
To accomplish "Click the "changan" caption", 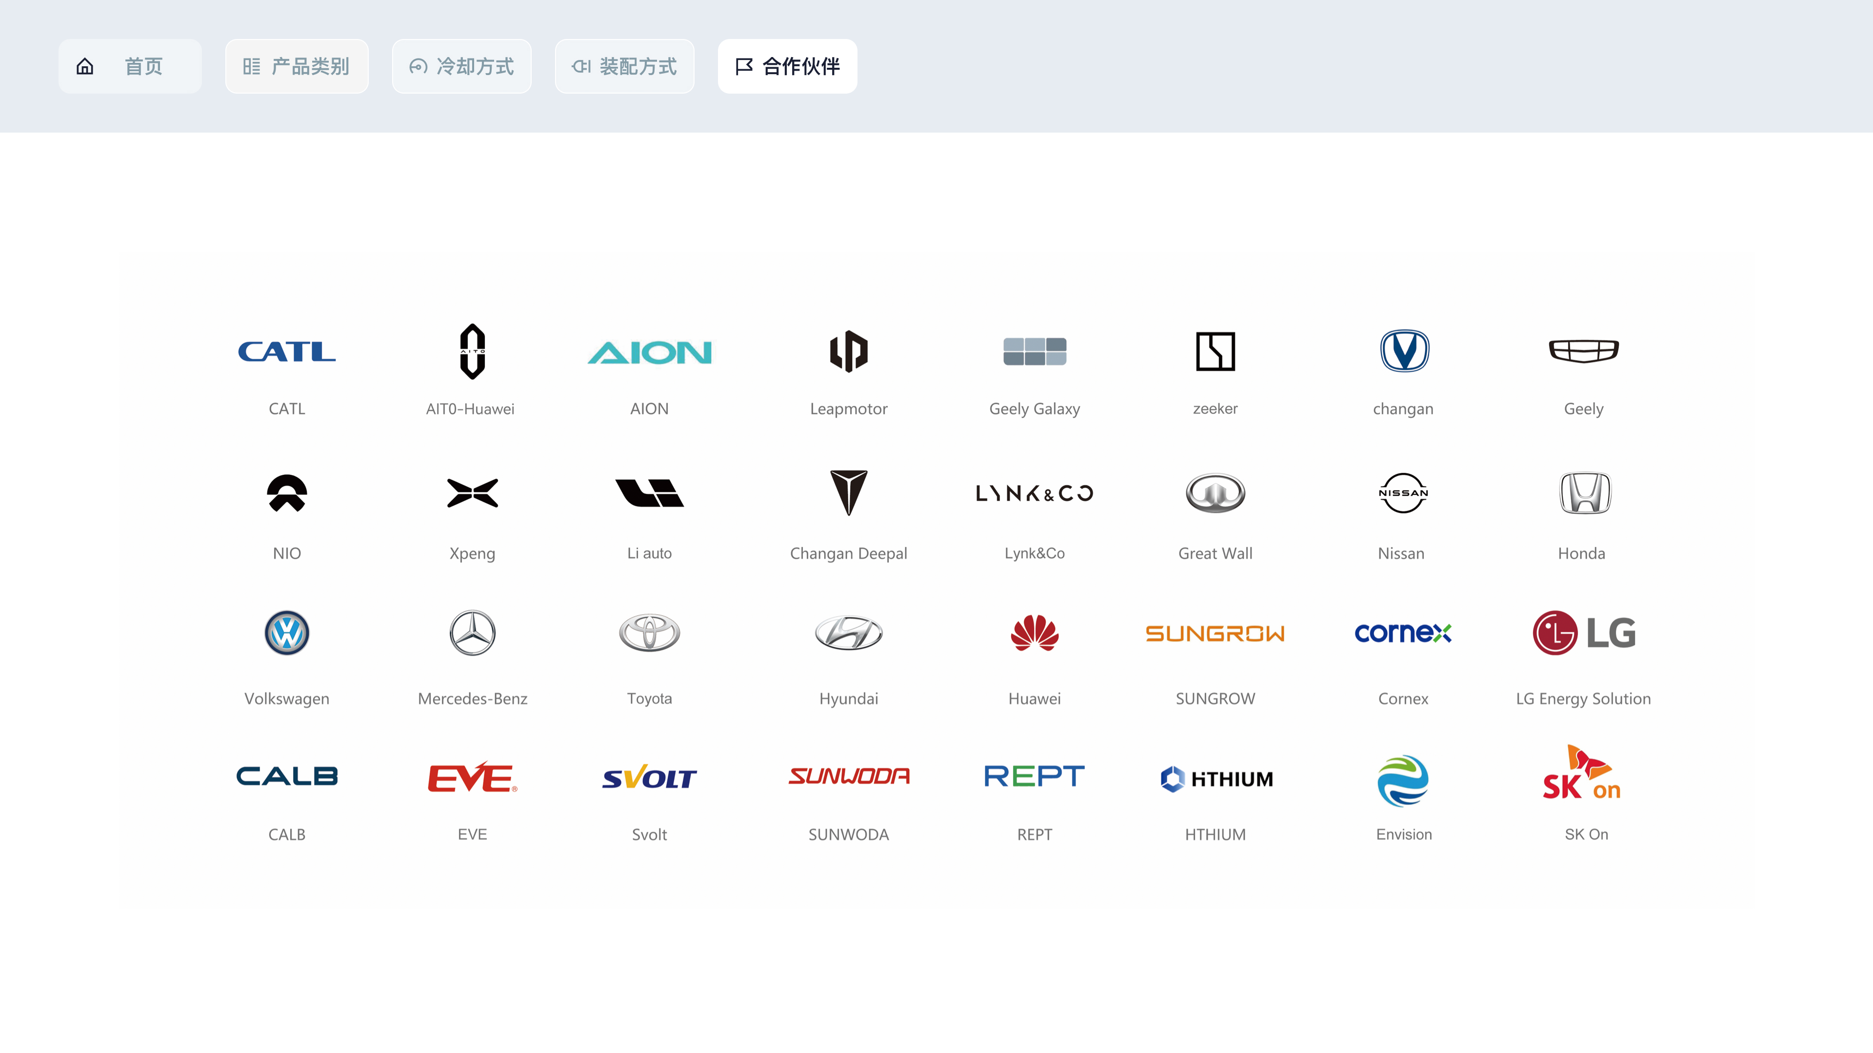I will [x=1403, y=409].
